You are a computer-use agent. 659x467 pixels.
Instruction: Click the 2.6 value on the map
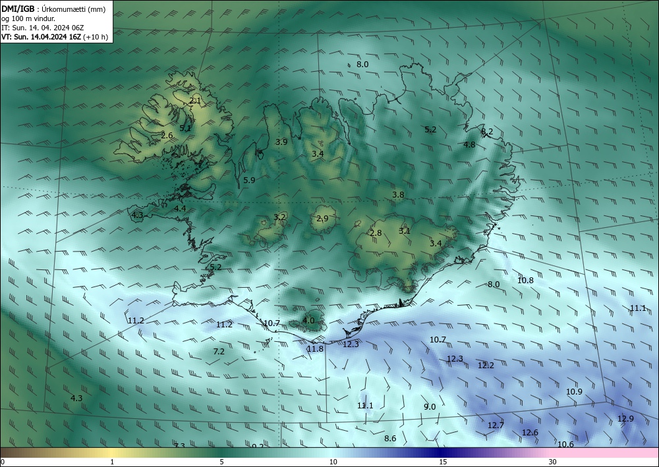point(167,135)
